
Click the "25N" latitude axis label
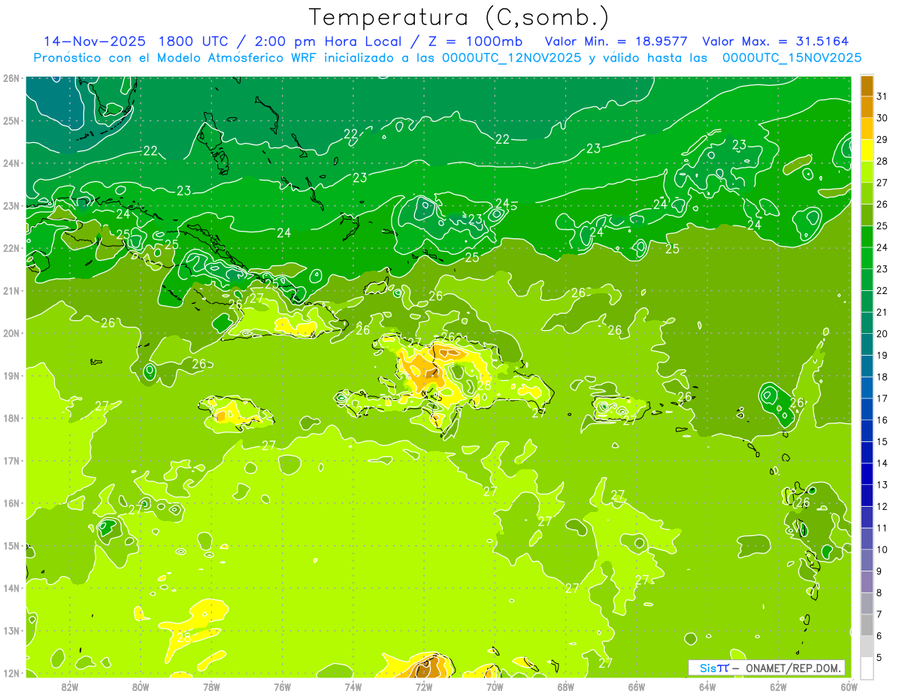click(11, 121)
